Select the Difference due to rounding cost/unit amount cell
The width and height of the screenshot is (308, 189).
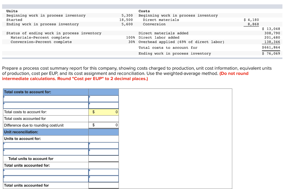[103, 125]
